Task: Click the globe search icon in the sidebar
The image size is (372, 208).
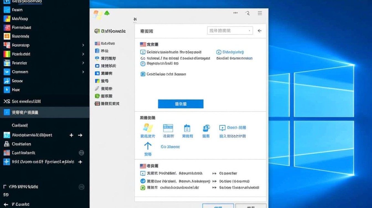Action: click(x=97, y=58)
